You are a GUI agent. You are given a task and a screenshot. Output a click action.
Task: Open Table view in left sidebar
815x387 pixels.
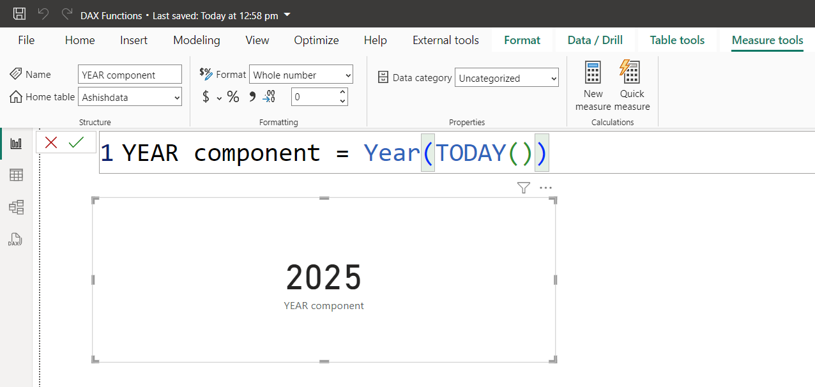(16, 175)
